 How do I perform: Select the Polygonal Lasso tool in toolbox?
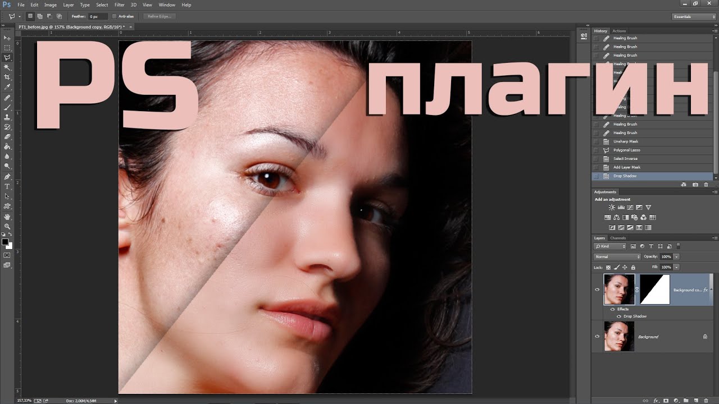(x=7, y=57)
